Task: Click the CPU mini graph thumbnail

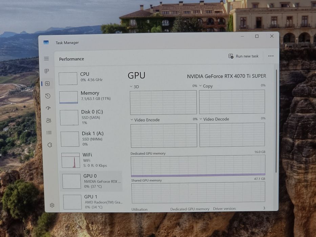Action: click(x=68, y=79)
